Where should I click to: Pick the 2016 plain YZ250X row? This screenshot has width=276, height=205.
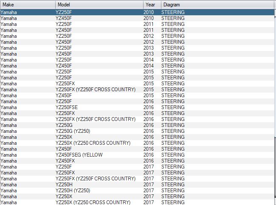tap(137, 137)
